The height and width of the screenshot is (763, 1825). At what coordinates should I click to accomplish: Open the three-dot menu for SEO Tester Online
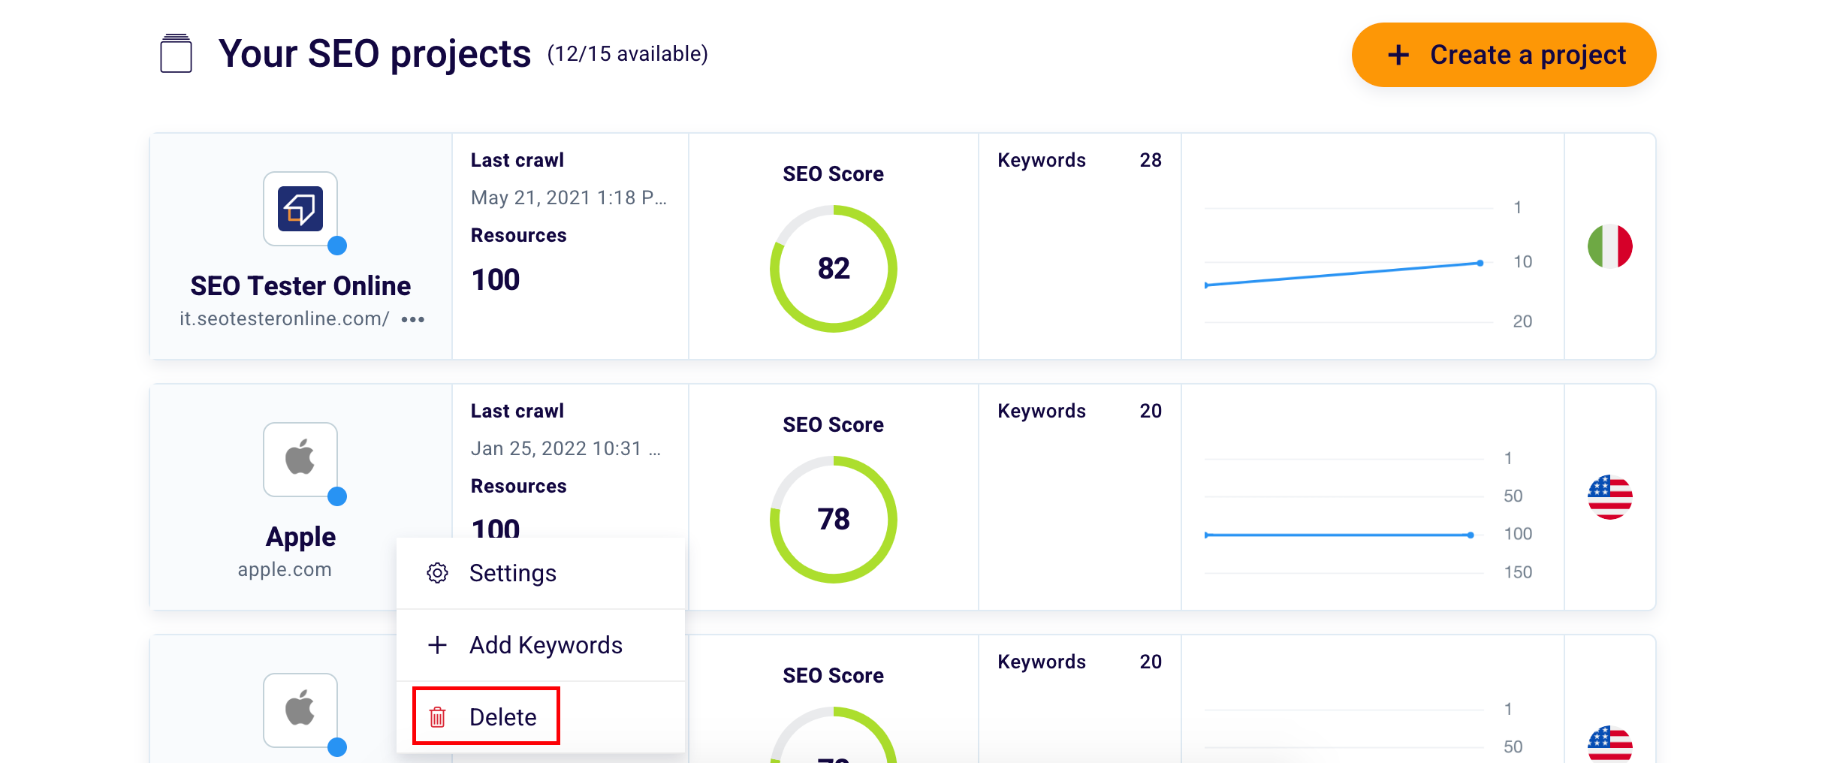point(413,320)
